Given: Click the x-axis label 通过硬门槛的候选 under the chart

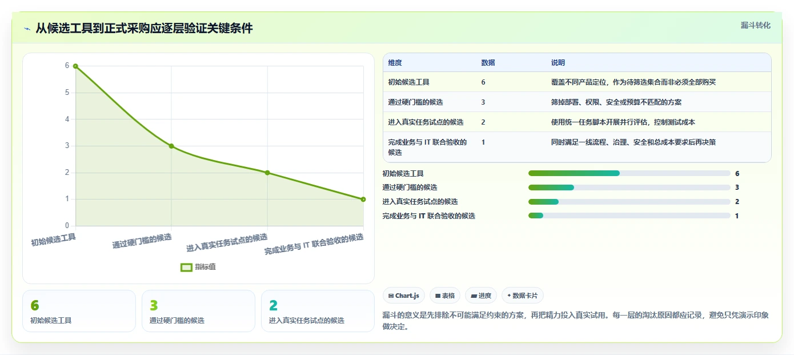Looking at the screenshot, I should pyautogui.click(x=142, y=241).
